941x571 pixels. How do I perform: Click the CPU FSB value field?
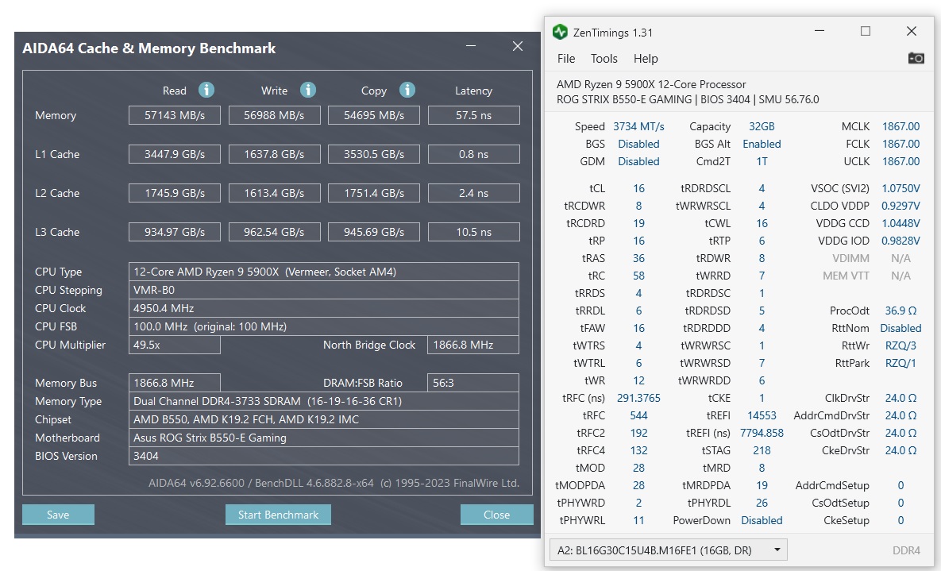[324, 326]
